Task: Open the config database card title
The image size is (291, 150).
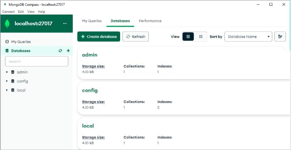Action: click(x=90, y=91)
